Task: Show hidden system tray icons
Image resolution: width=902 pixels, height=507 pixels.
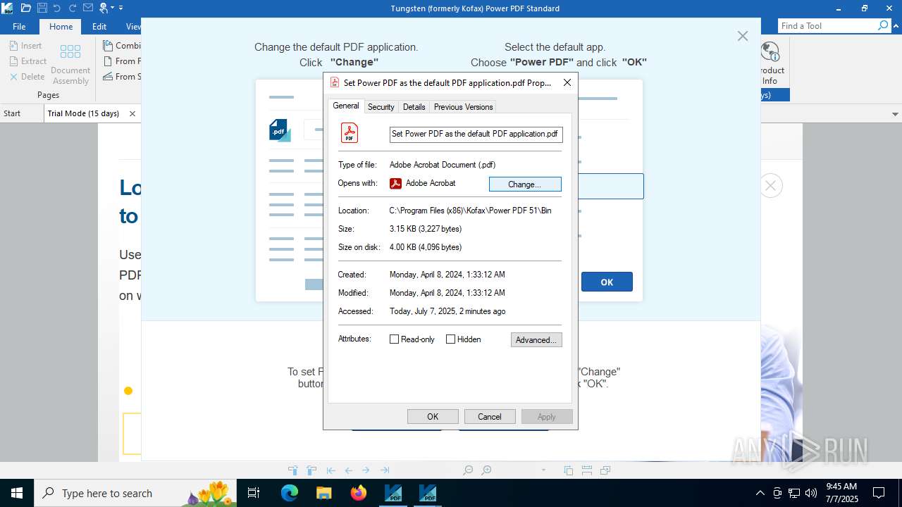Action: point(760,493)
